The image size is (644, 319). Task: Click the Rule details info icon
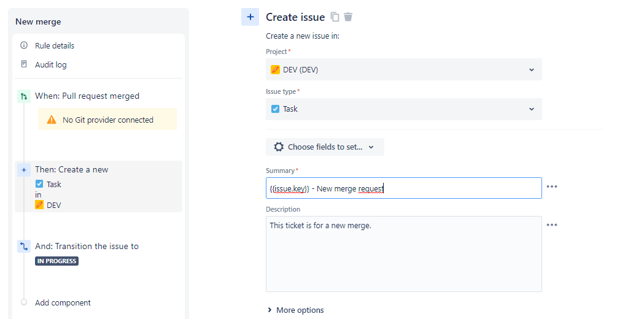pos(24,45)
